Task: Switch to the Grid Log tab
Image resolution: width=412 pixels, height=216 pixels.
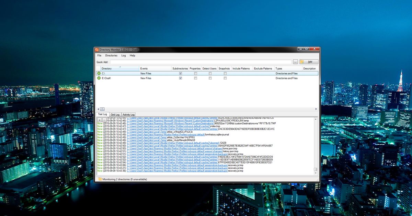Action: (115, 114)
